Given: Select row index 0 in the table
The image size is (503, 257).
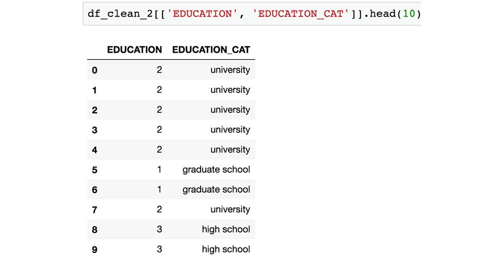Looking at the screenshot, I should [95, 70].
